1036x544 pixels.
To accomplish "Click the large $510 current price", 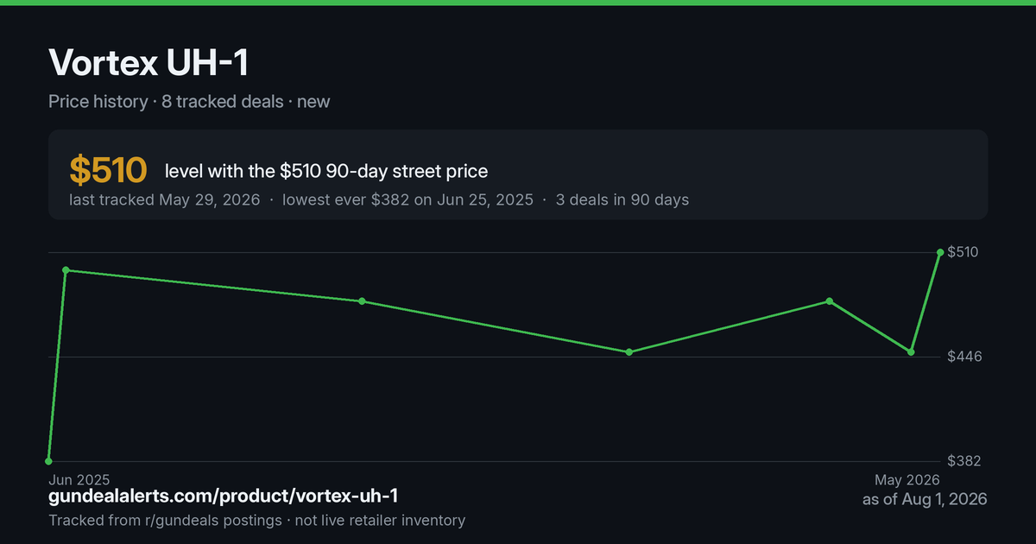I will click(x=109, y=170).
